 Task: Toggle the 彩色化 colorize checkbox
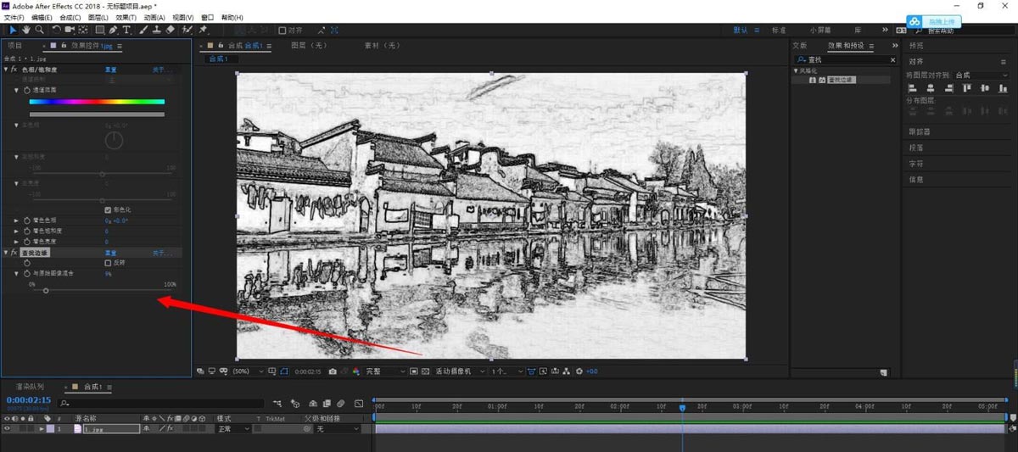click(108, 209)
